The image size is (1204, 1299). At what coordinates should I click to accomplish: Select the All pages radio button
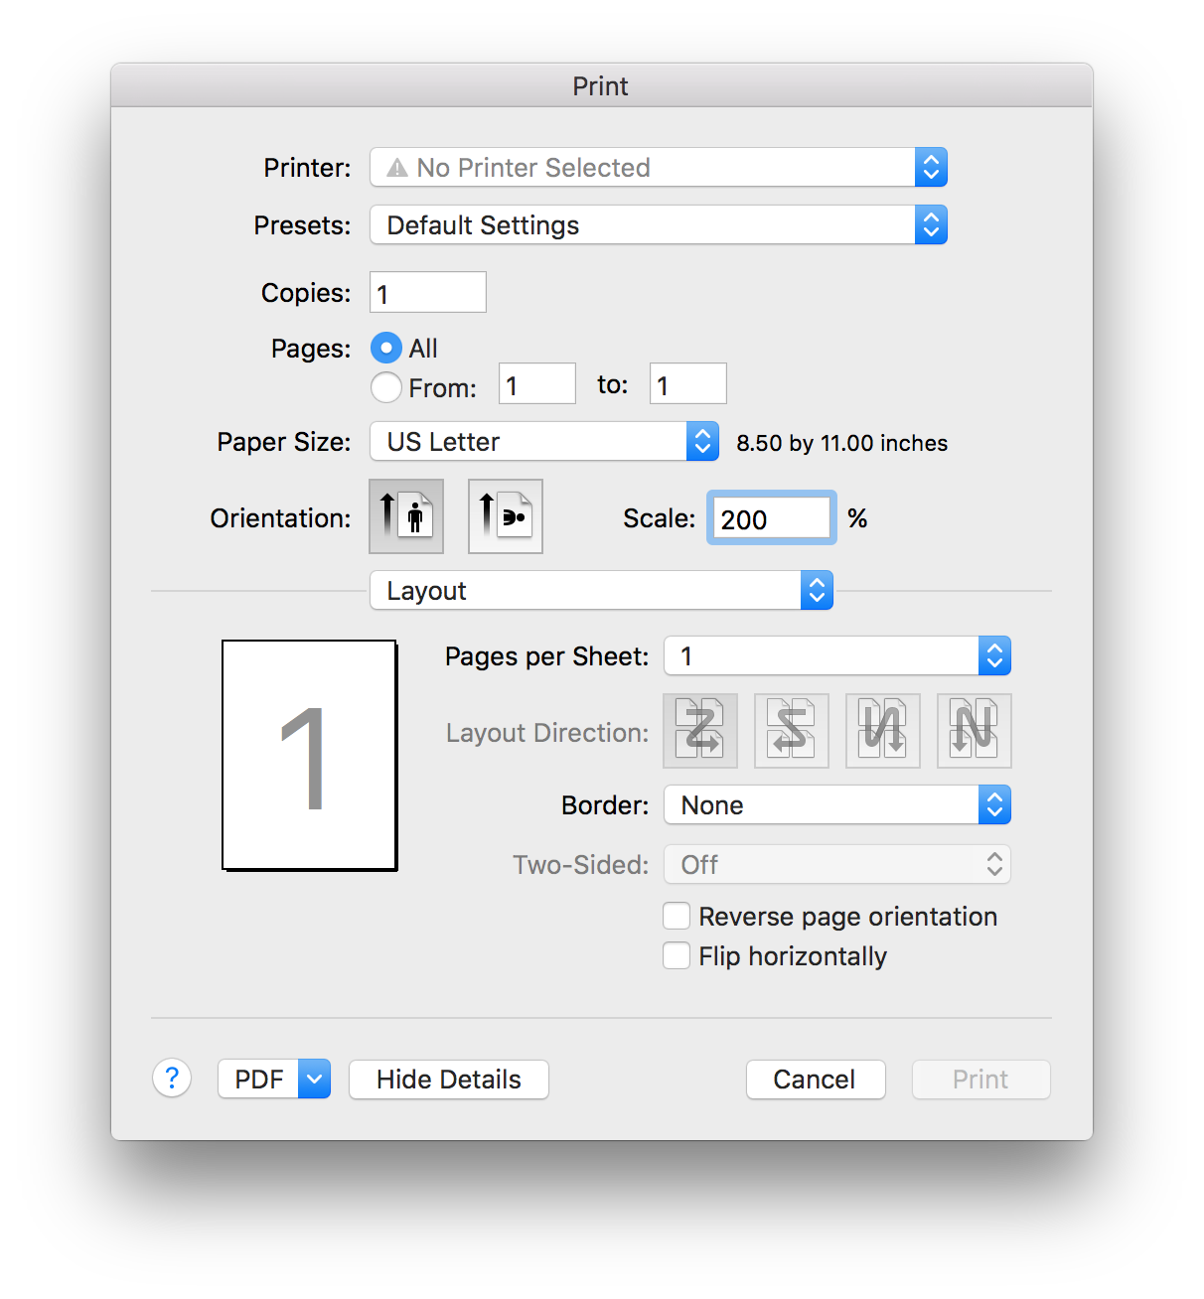pyautogui.click(x=386, y=348)
